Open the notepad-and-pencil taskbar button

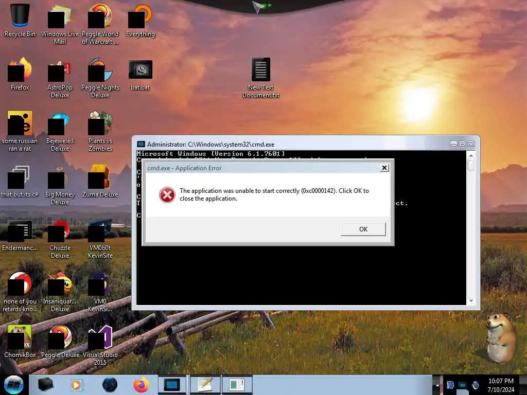tap(205, 385)
